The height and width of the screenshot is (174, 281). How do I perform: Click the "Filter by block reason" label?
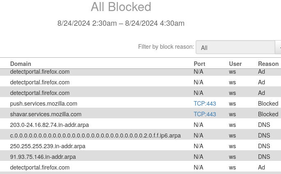point(166,47)
